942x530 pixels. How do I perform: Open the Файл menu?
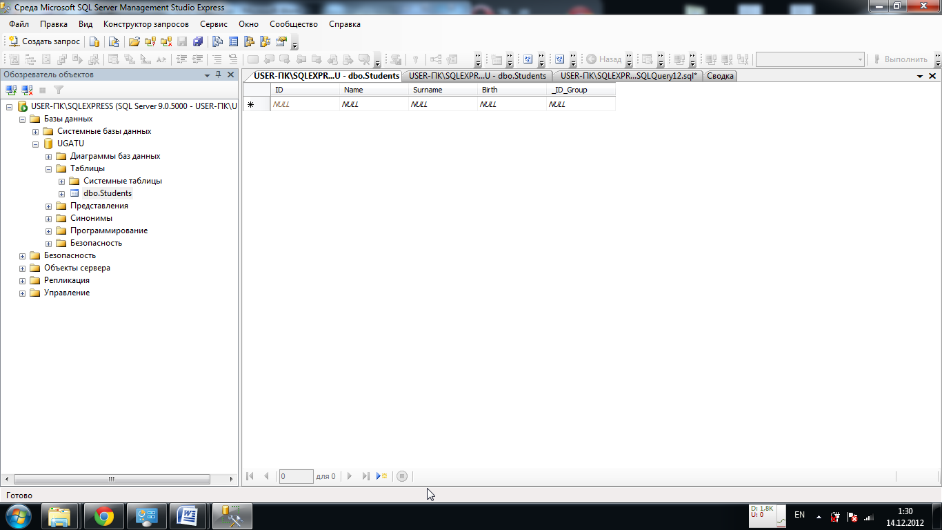[x=19, y=24]
